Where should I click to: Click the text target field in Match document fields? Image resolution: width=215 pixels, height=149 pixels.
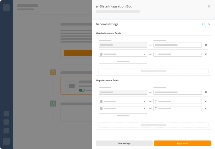(178, 54)
